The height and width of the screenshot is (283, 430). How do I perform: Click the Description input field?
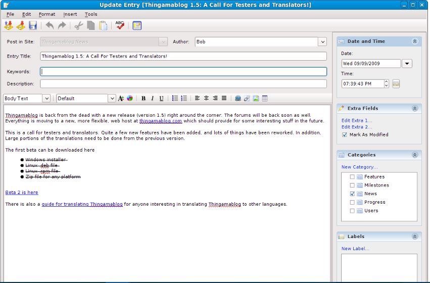coord(183,84)
